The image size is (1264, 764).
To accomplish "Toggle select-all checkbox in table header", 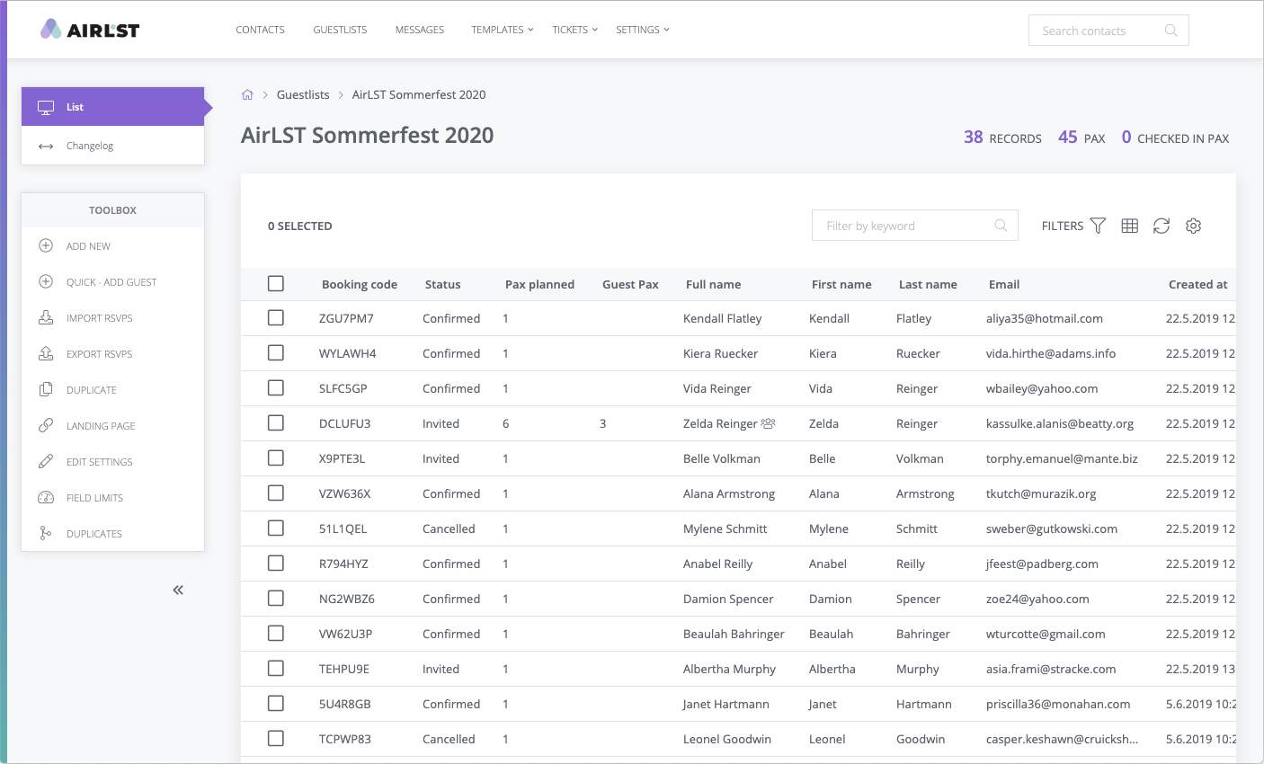I will [276, 283].
